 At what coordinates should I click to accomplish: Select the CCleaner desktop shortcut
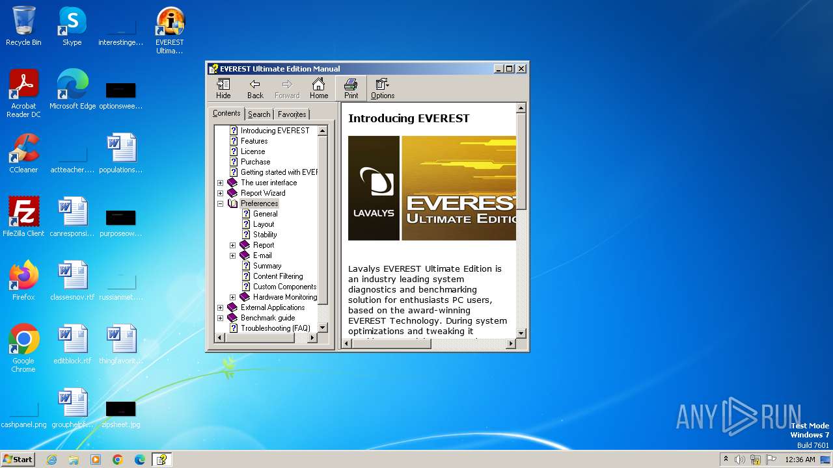[x=23, y=153]
